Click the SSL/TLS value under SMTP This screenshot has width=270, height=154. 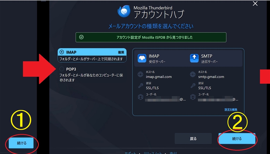[x=205, y=88]
